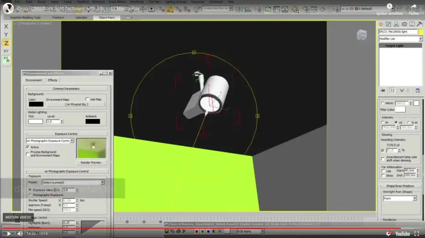Enable Process Background and Environment Maps
The width and height of the screenshot is (425, 238).
click(x=27, y=154)
